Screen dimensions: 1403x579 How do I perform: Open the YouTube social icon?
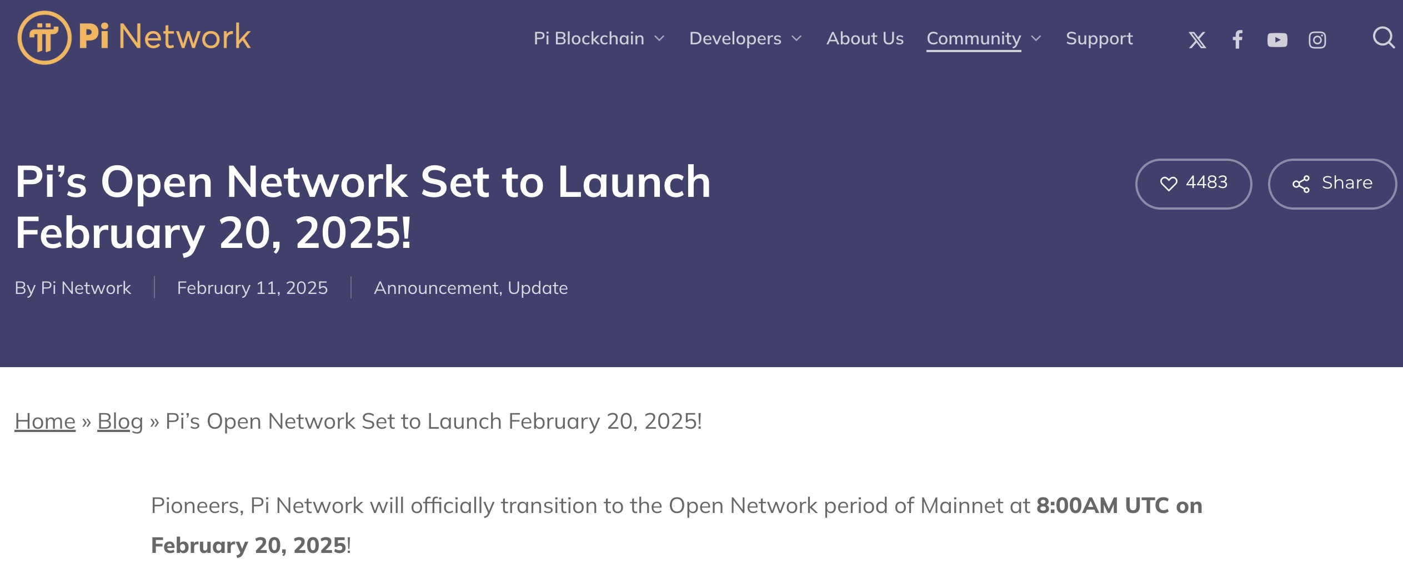pyautogui.click(x=1277, y=40)
